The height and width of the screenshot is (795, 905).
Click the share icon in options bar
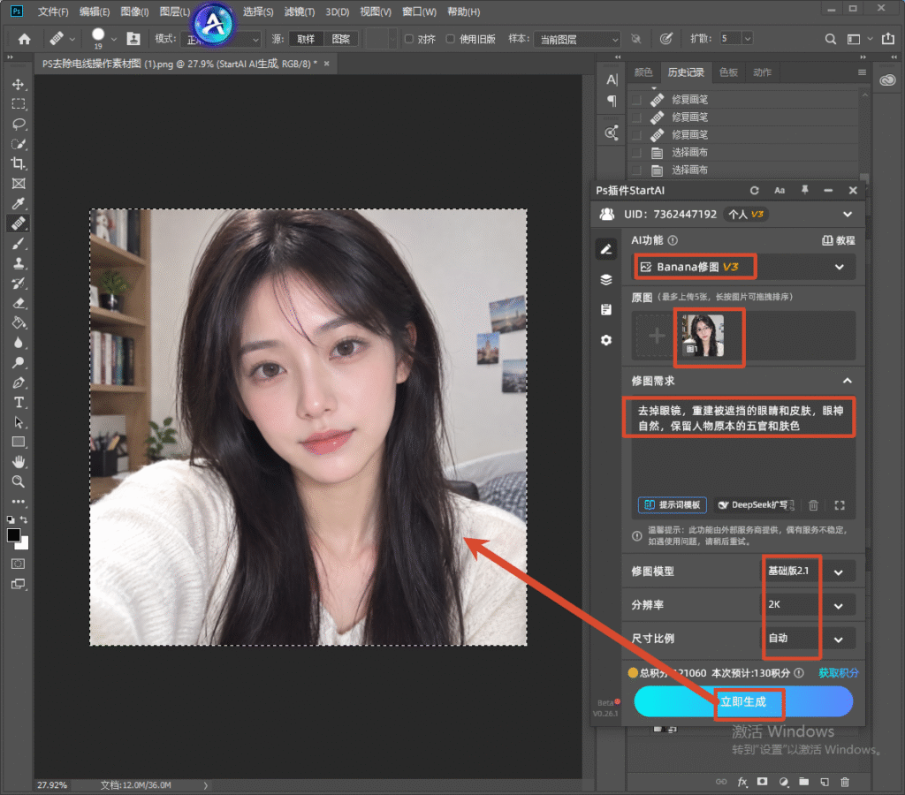click(x=887, y=39)
